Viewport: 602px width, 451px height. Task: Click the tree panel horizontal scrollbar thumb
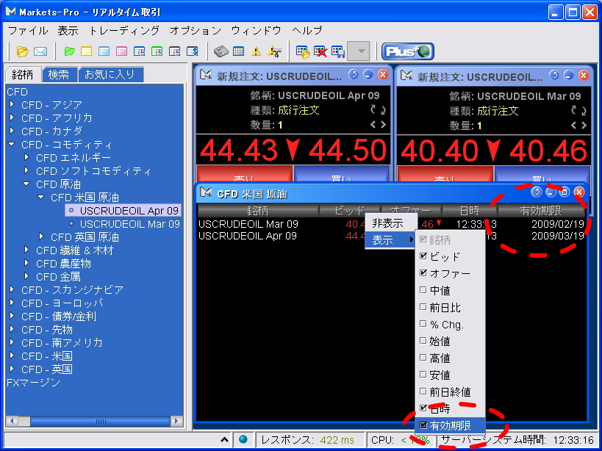[x=101, y=421]
